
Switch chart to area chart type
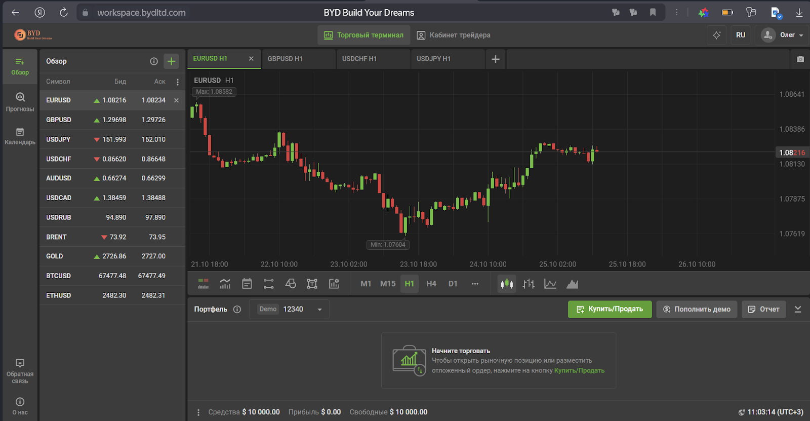click(x=572, y=284)
